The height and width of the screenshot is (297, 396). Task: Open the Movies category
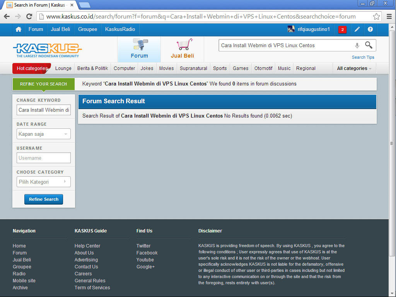coord(166,68)
